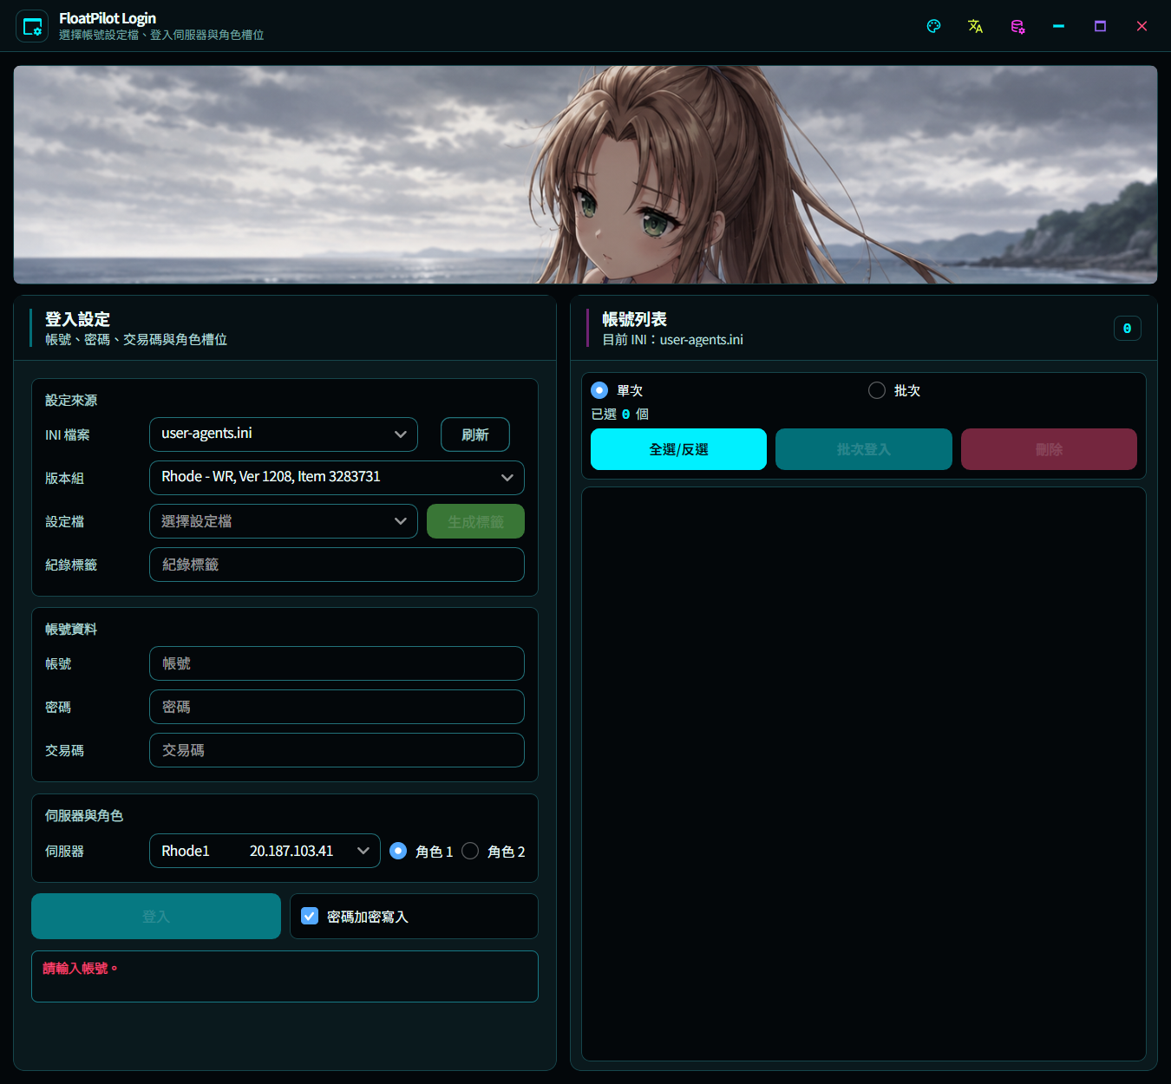Click the FloatPilot app logo icon

(x=32, y=26)
